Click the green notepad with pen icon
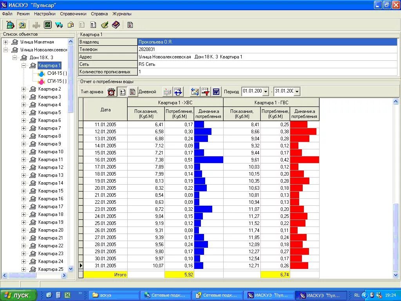Screen dimensions: 401x301 click(105, 25)
